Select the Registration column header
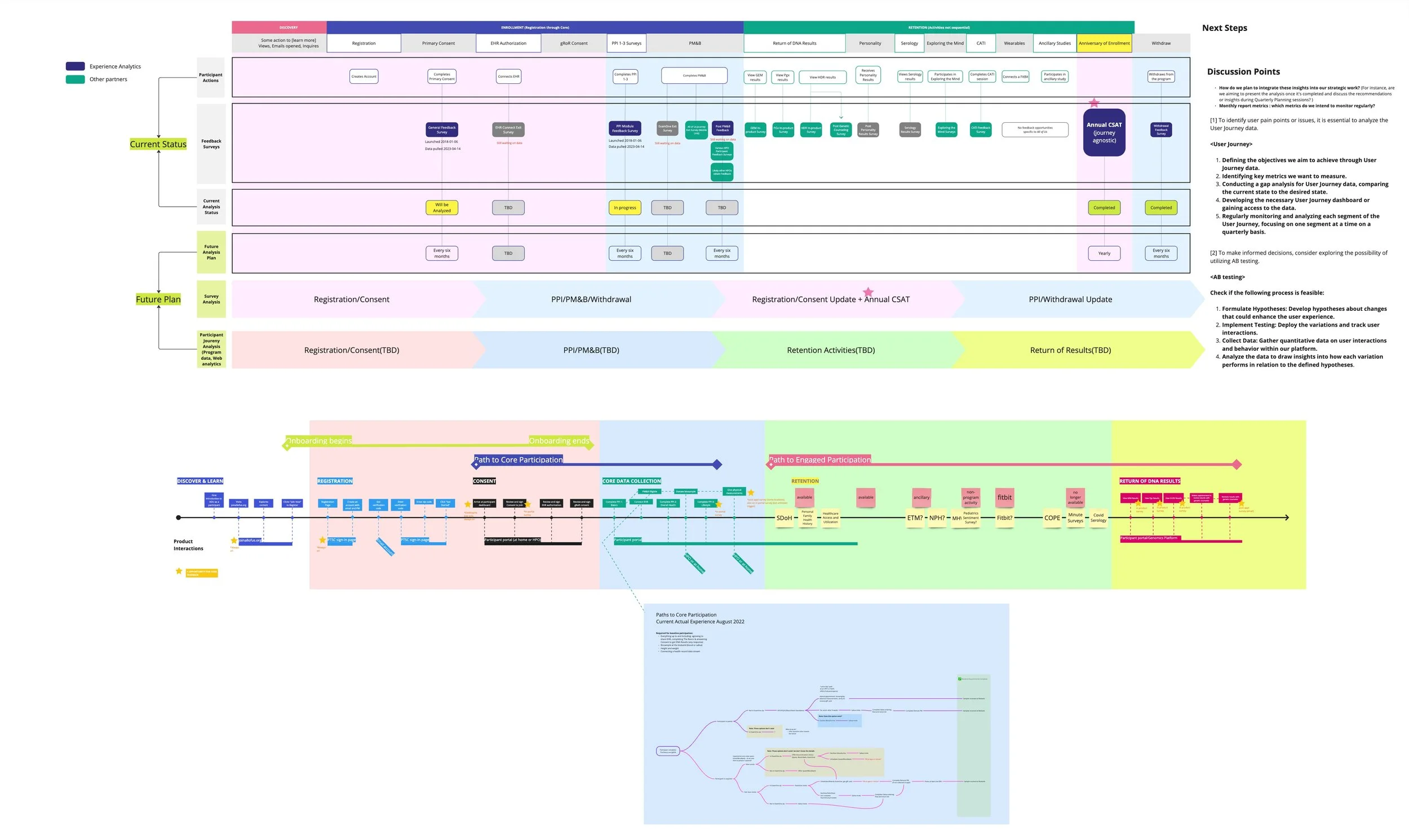 click(364, 43)
